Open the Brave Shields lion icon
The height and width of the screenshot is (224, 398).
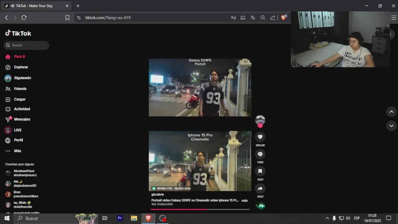coord(283,17)
